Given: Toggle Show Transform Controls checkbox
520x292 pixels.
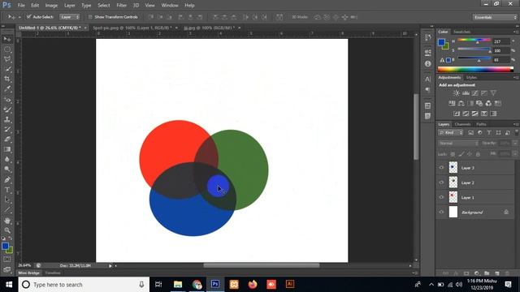Looking at the screenshot, I should (90, 16).
